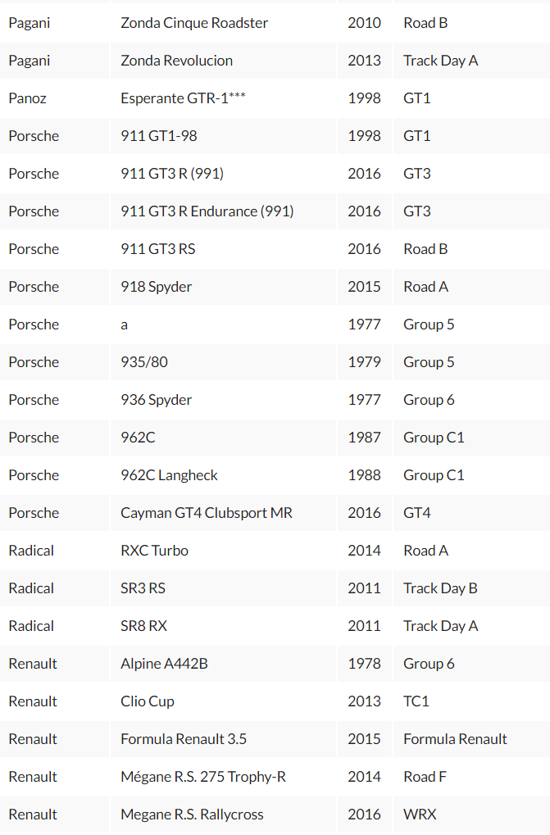Click the Clio Cup model cell
The width and height of the screenshot is (550, 835).
pyautogui.click(x=224, y=702)
